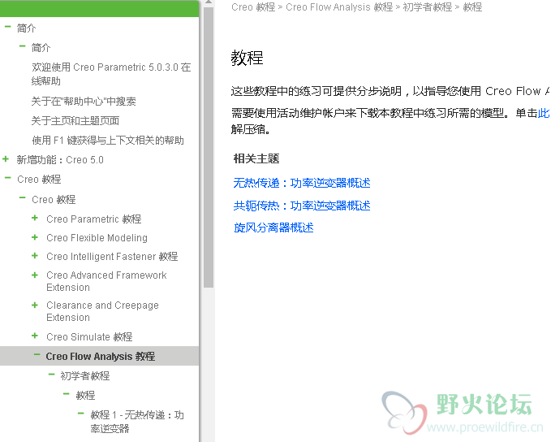Viewport: 551px width, 442px height.
Task: Collapse the top-level Creo 教程 node
Action: point(8,178)
